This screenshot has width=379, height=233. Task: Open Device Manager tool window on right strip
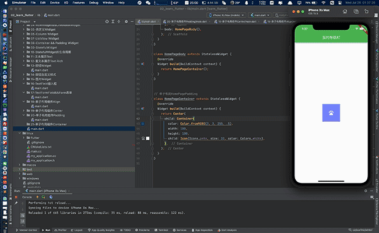(377, 32)
